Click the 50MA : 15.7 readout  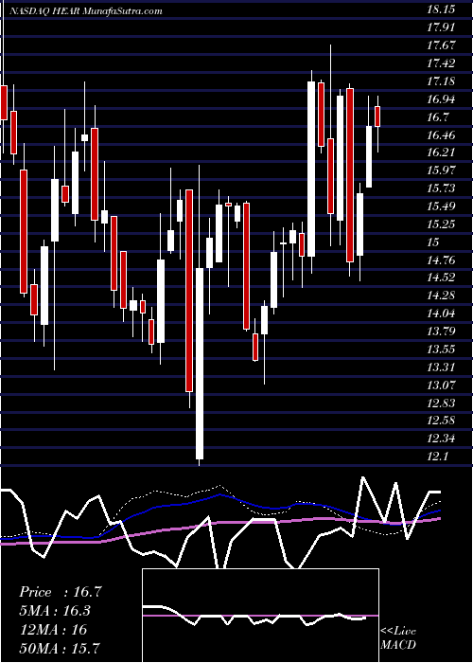60,648
